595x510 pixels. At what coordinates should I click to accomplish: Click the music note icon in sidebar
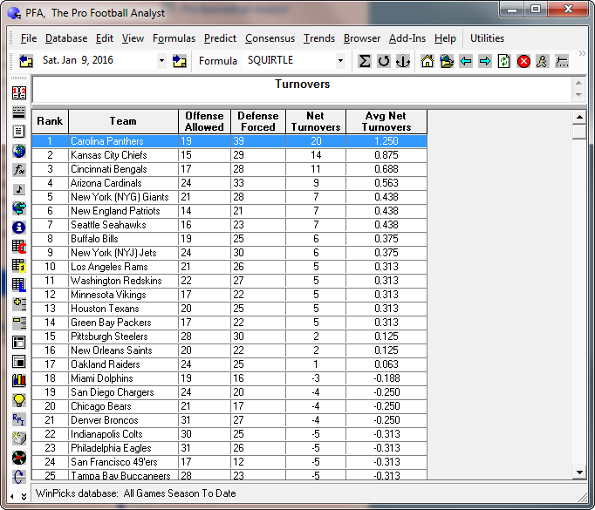pyautogui.click(x=19, y=189)
